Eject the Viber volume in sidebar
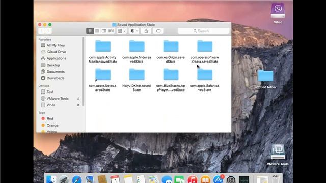This screenshot has height=183, width=326. [x=78, y=105]
